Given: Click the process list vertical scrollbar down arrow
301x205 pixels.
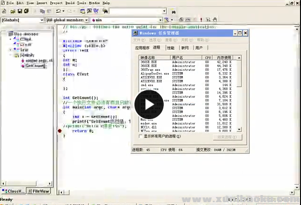Looking at the screenshot, I should (239, 129).
